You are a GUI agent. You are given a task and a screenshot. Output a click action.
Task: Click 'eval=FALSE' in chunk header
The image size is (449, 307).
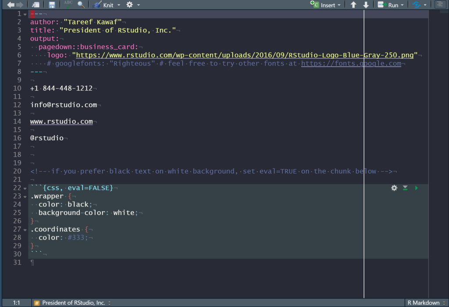[88, 188]
